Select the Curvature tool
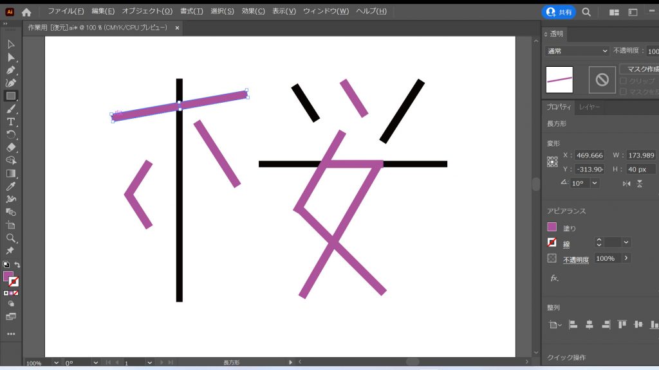 (x=11, y=83)
